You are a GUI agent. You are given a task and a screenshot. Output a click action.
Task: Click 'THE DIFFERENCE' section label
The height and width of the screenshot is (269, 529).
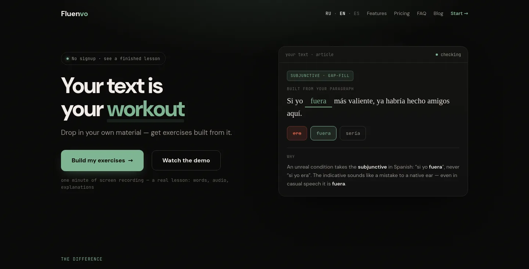point(82,259)
